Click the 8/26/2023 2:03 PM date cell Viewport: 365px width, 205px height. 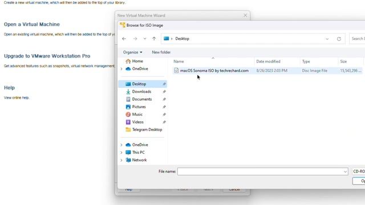point(271,71)
